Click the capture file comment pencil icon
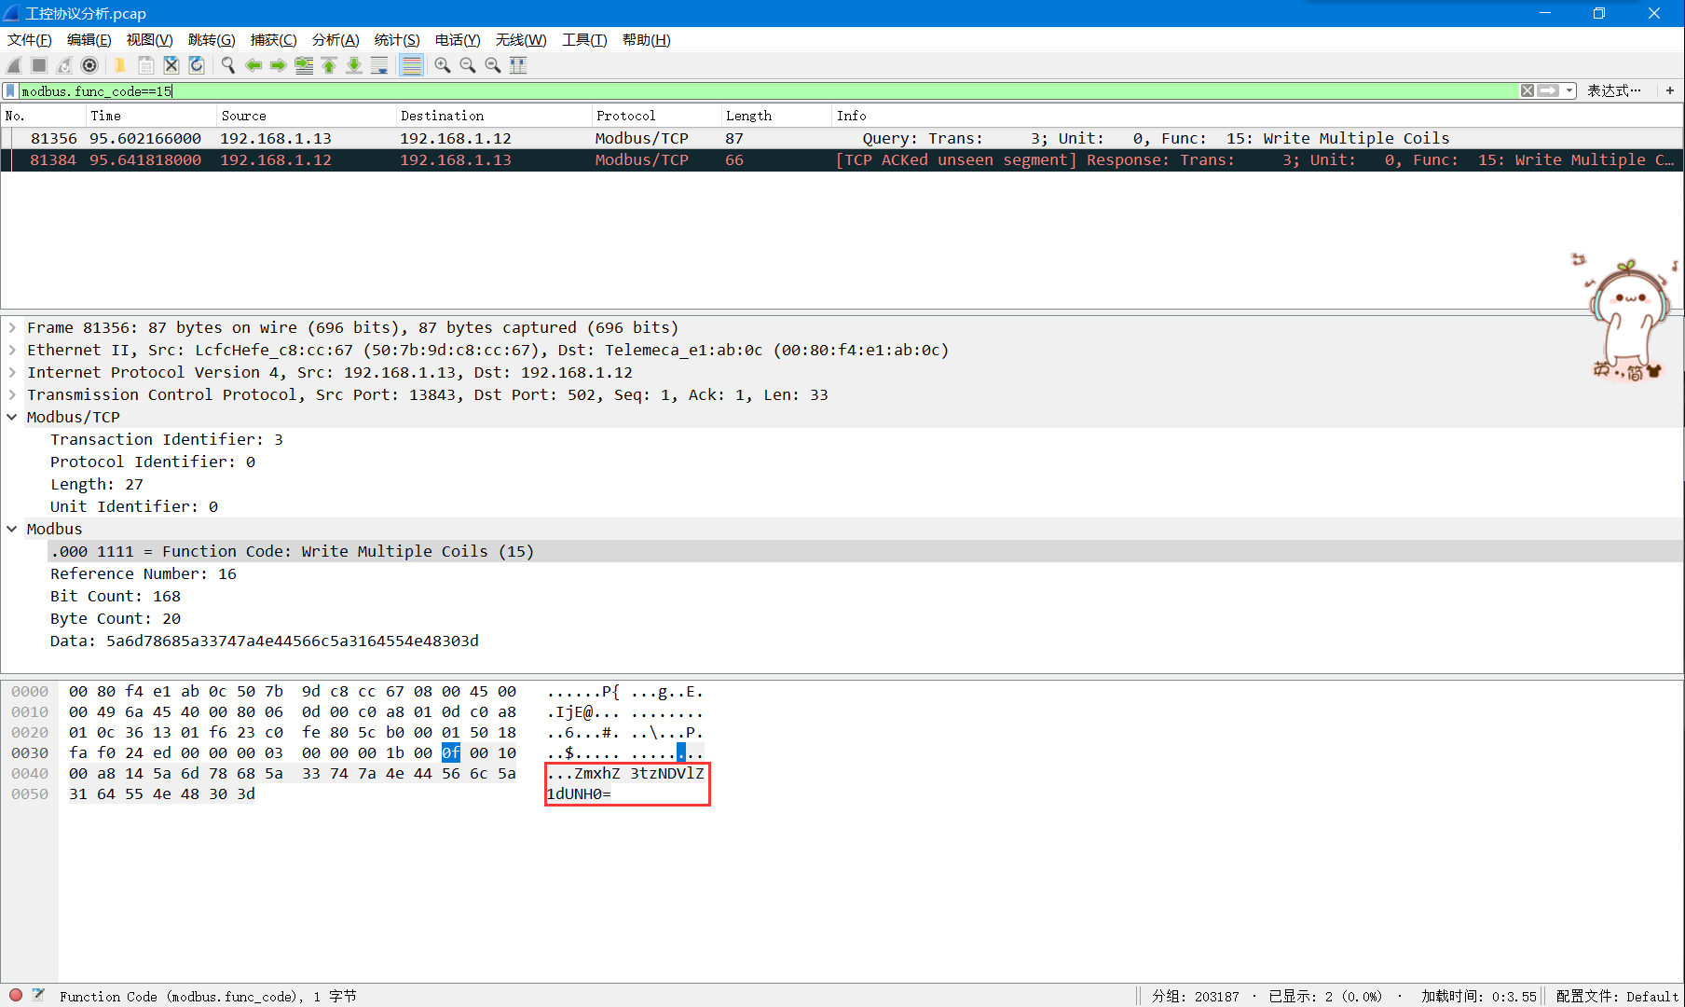This screenshot has width=1685, height=1007. click(38, 995)
